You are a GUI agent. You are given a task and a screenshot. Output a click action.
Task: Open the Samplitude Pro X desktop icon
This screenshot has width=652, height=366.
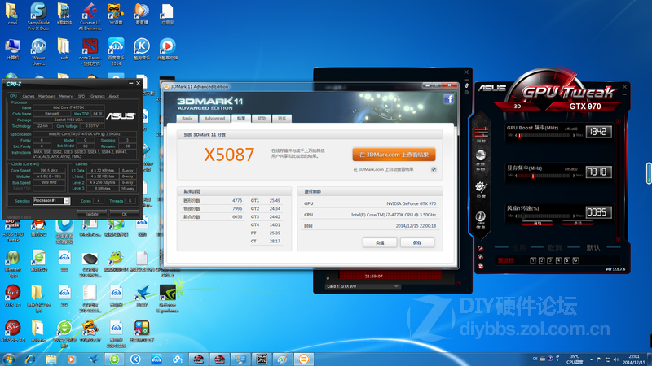[38, 16]
